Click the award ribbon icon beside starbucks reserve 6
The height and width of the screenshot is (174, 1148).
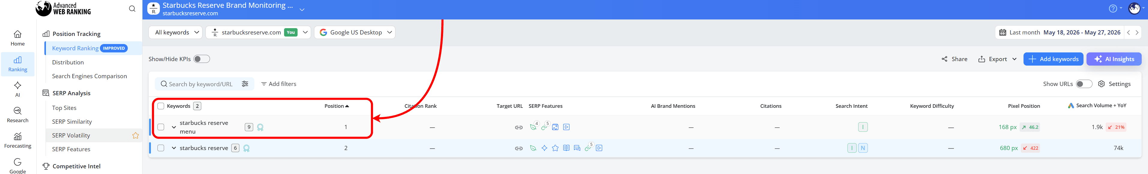[247, 148]
